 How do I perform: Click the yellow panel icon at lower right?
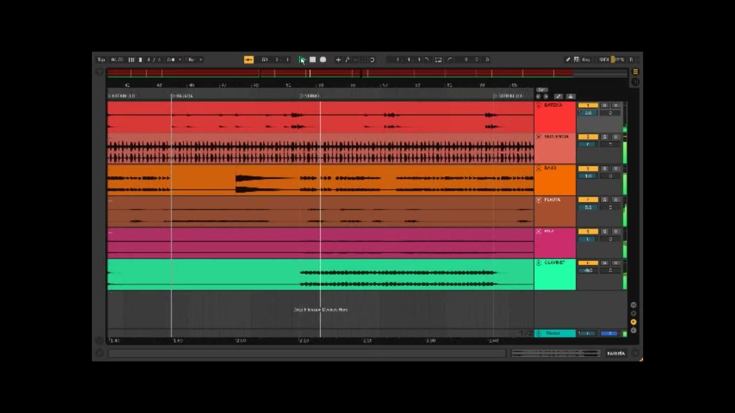tap(633, 322)
